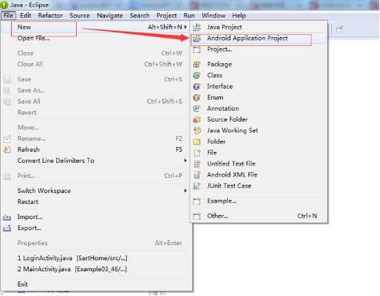Select Interface in New submenu
The image size is (380, 296).
(259, 87)
